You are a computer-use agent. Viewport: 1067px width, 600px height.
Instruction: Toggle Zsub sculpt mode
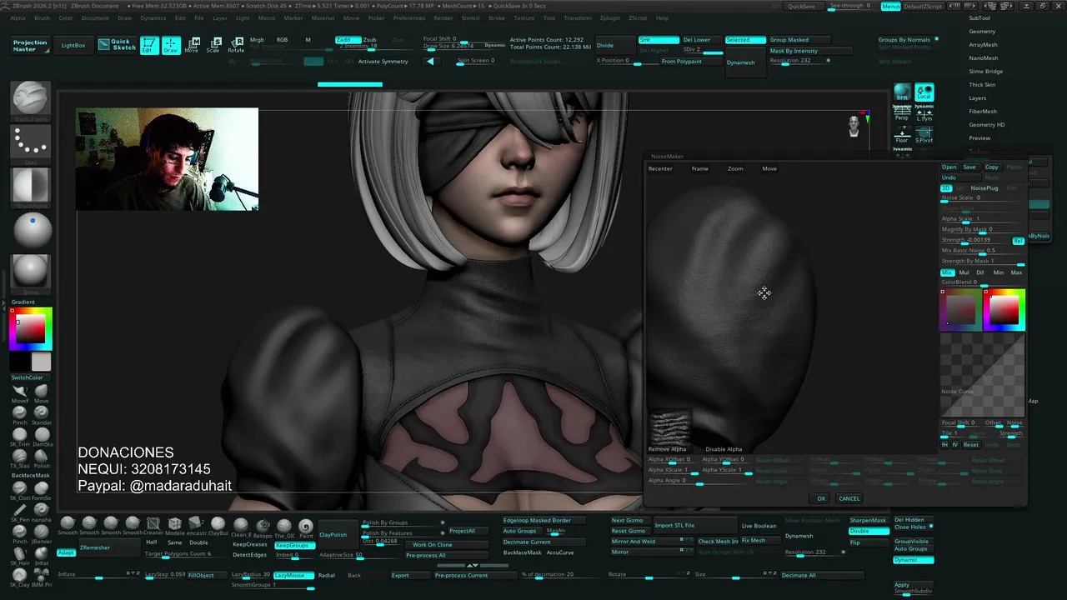coord(370,39)
